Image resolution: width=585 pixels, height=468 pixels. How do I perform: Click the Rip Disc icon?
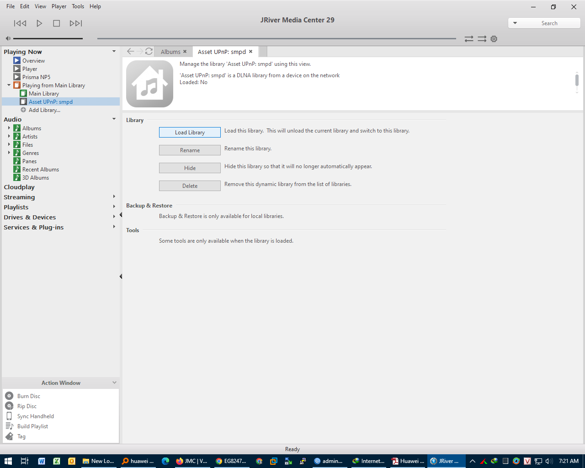pyautogui.click(x=9, y=406)
